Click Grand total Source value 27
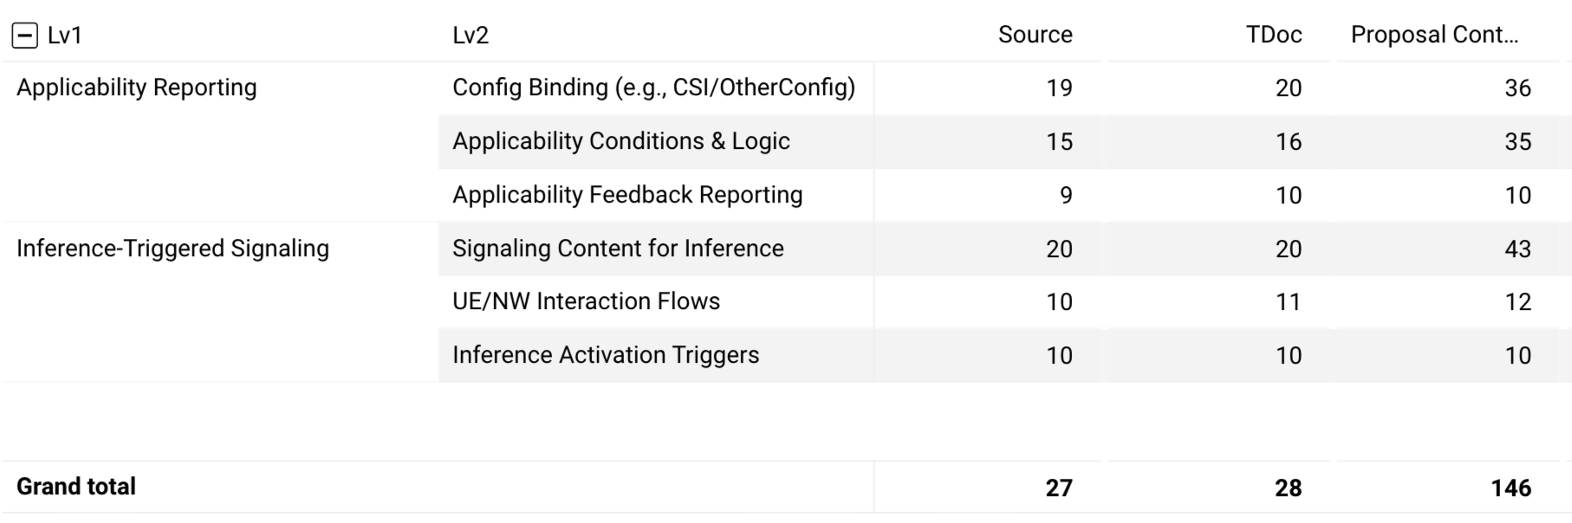Screen dimensions: 1572x523 pos(1059,488)
